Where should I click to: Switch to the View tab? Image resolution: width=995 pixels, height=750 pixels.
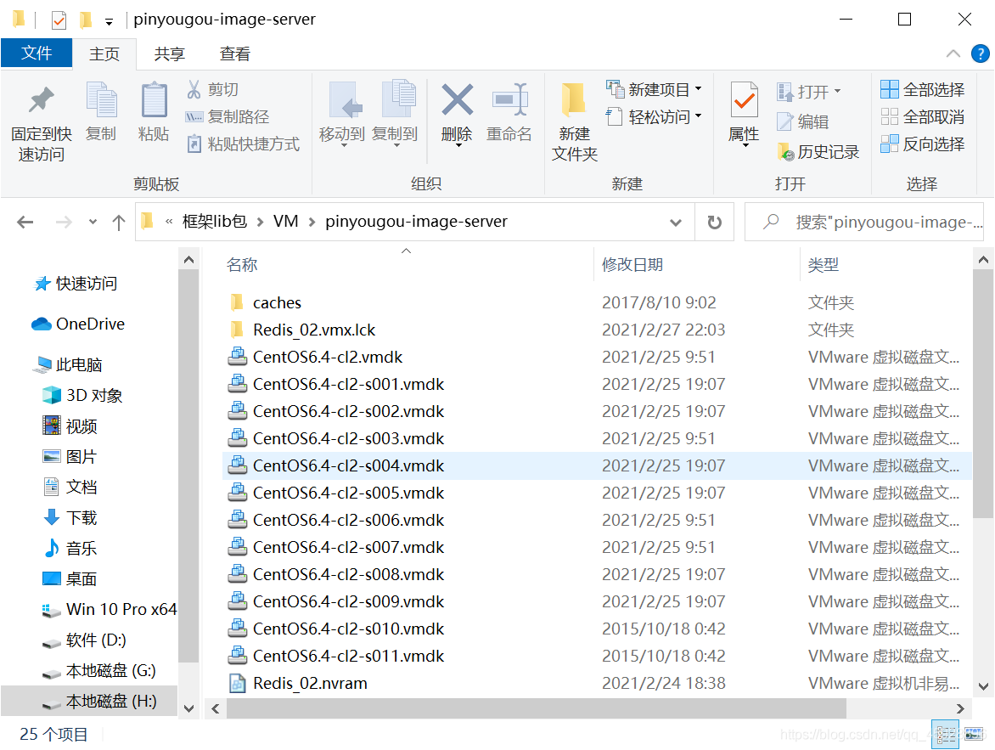[x=235, y=54]
